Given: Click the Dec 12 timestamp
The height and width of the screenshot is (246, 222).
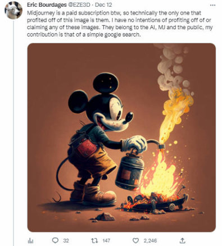Looking at the screenshot, I should pos(103,5).
